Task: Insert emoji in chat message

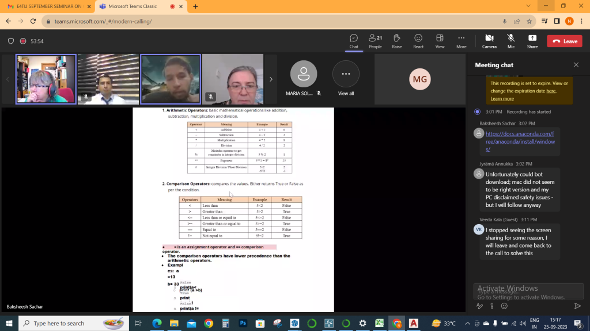Action: 504,306
